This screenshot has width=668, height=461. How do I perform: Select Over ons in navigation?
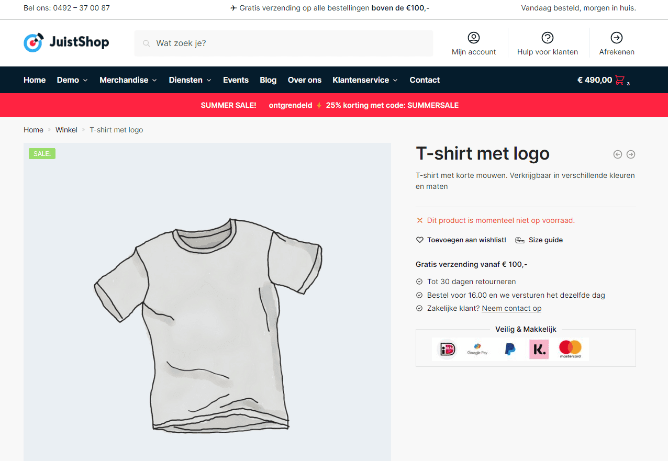pyautogui.click(x=304, y=80)
